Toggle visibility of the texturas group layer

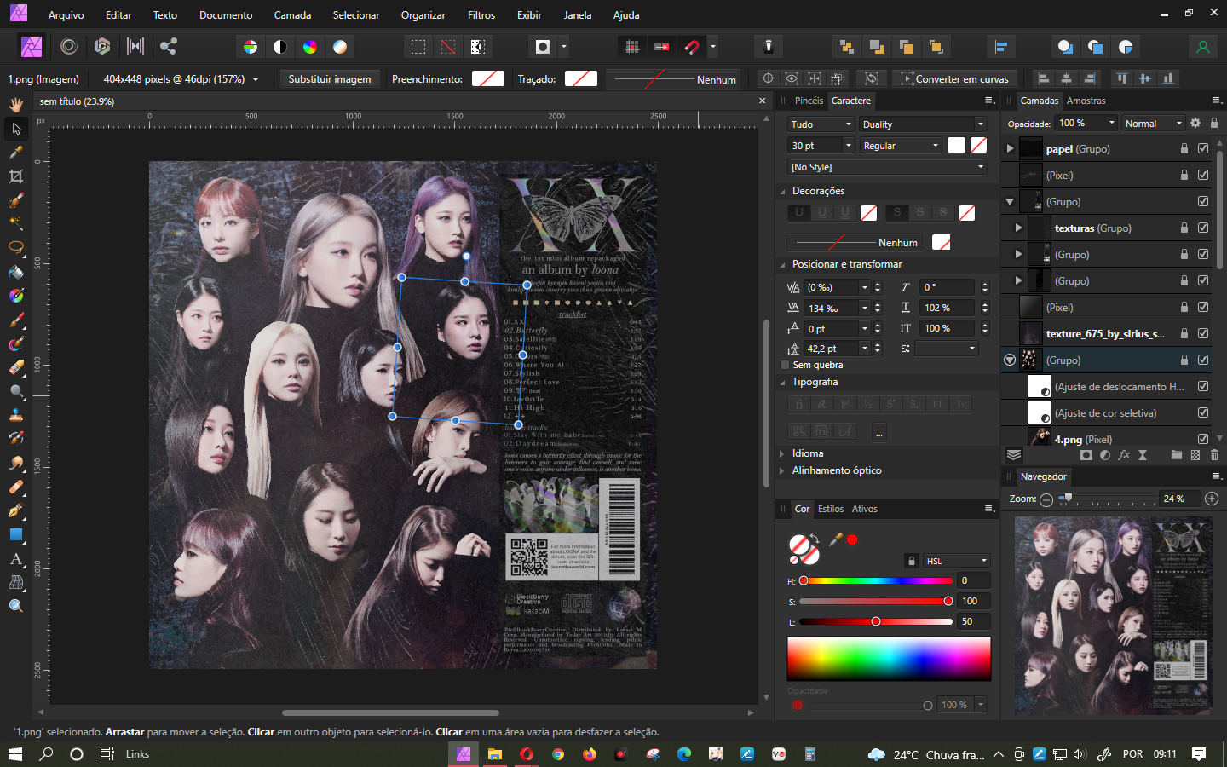1203,228
